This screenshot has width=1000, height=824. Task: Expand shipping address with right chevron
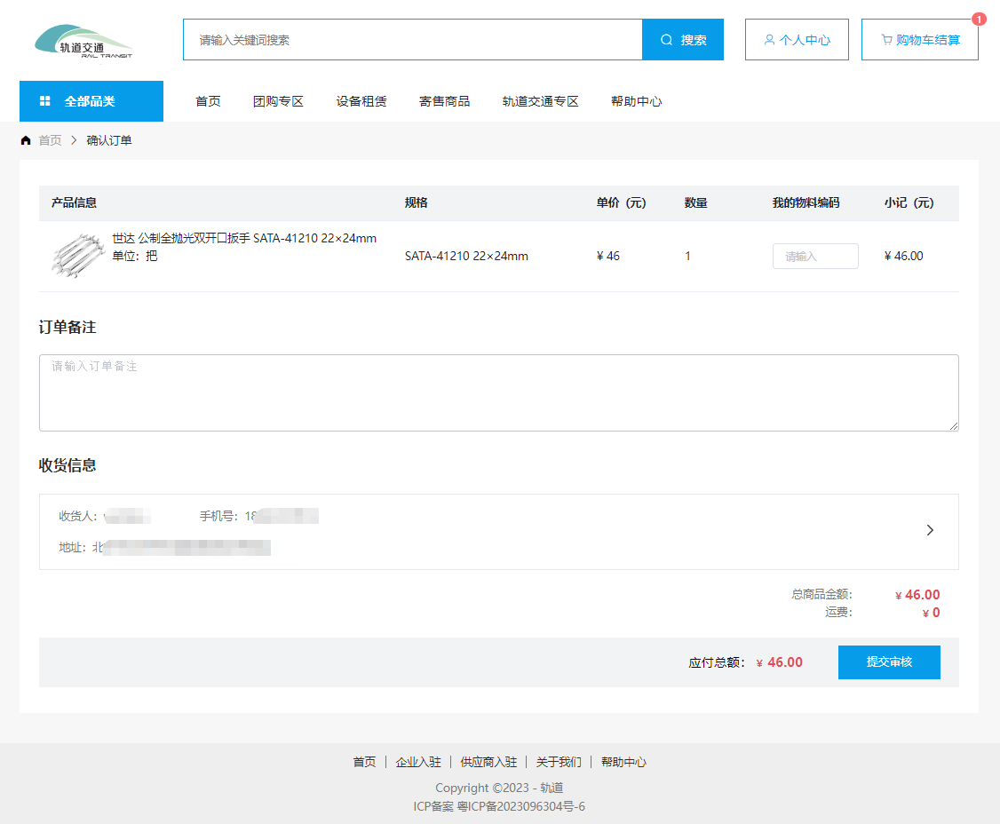tap(930, 530)
